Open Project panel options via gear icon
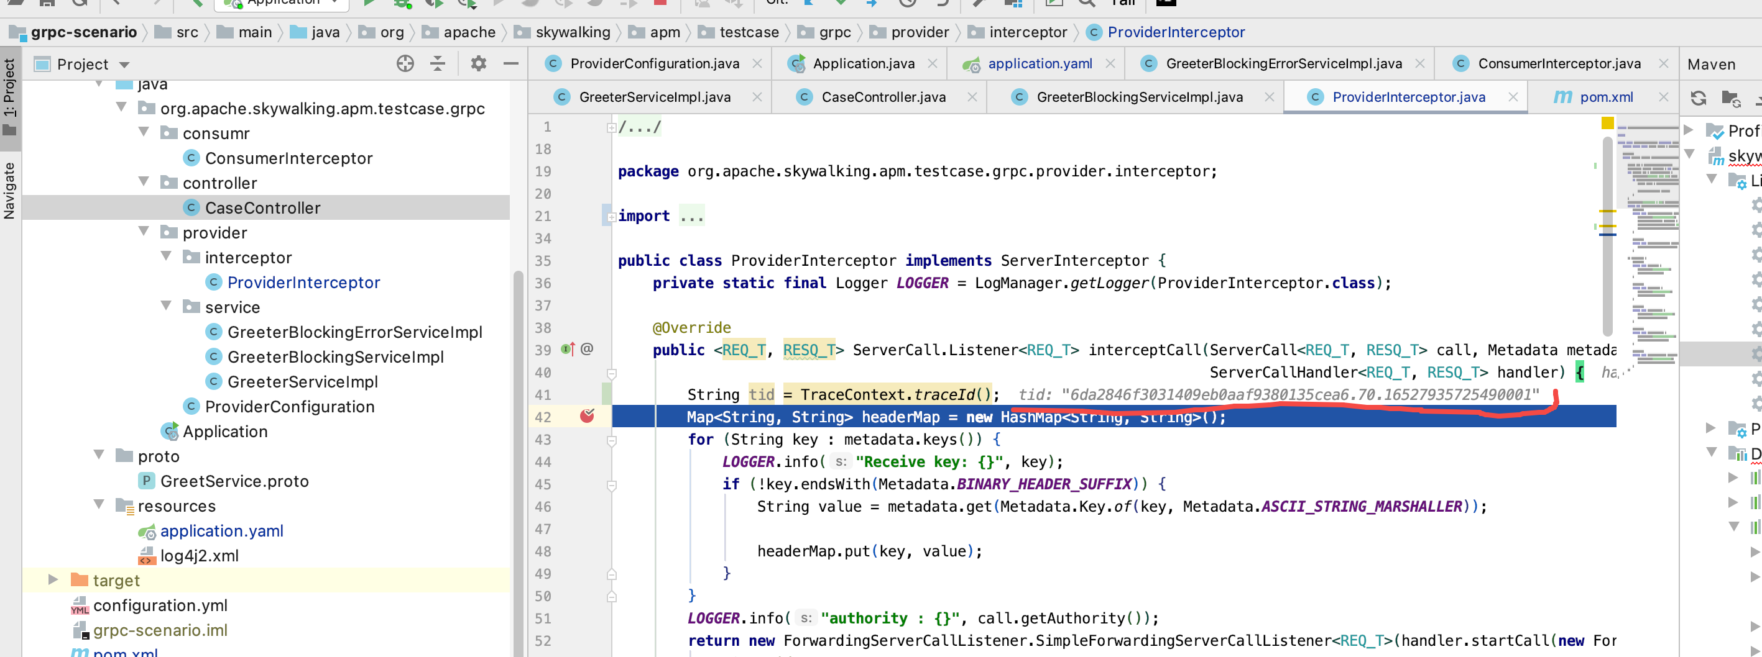Screen dimensions: 1762x657 pos(478,63)
